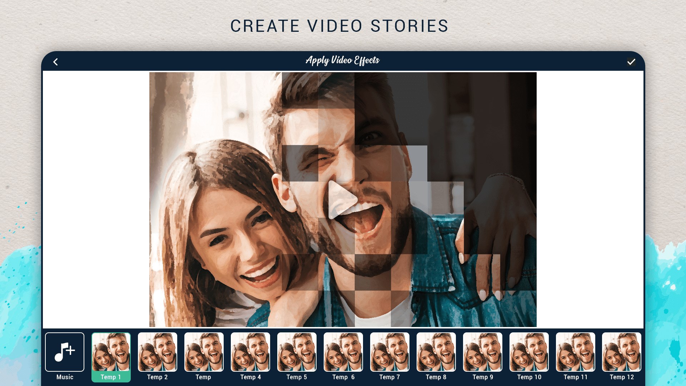Viewport: 686px width, 386px height.
Task: Choose the Temp 6 thumbnail
Action: pos(343,352)
